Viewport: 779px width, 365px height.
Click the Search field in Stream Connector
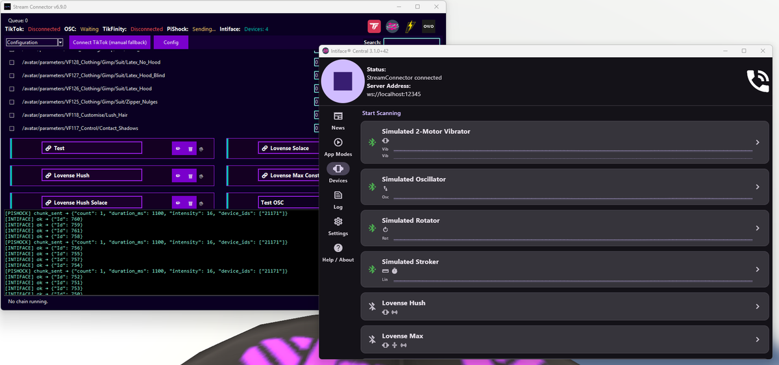[411, 42]
